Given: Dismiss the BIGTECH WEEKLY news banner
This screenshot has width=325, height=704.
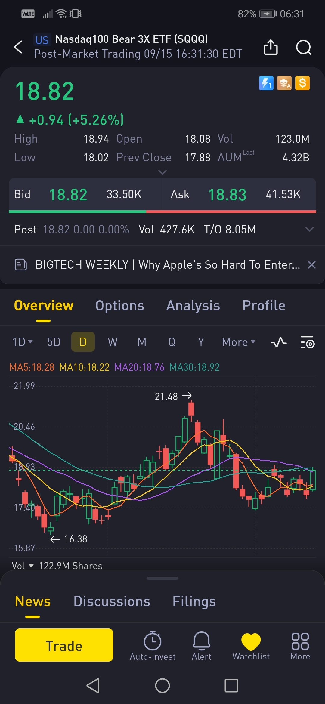Looking at the screenshot, I should click(x=312, y=265).
